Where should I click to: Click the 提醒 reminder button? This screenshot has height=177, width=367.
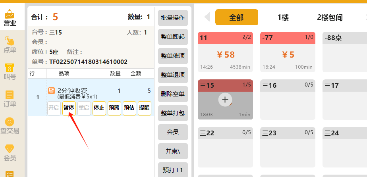145,108
